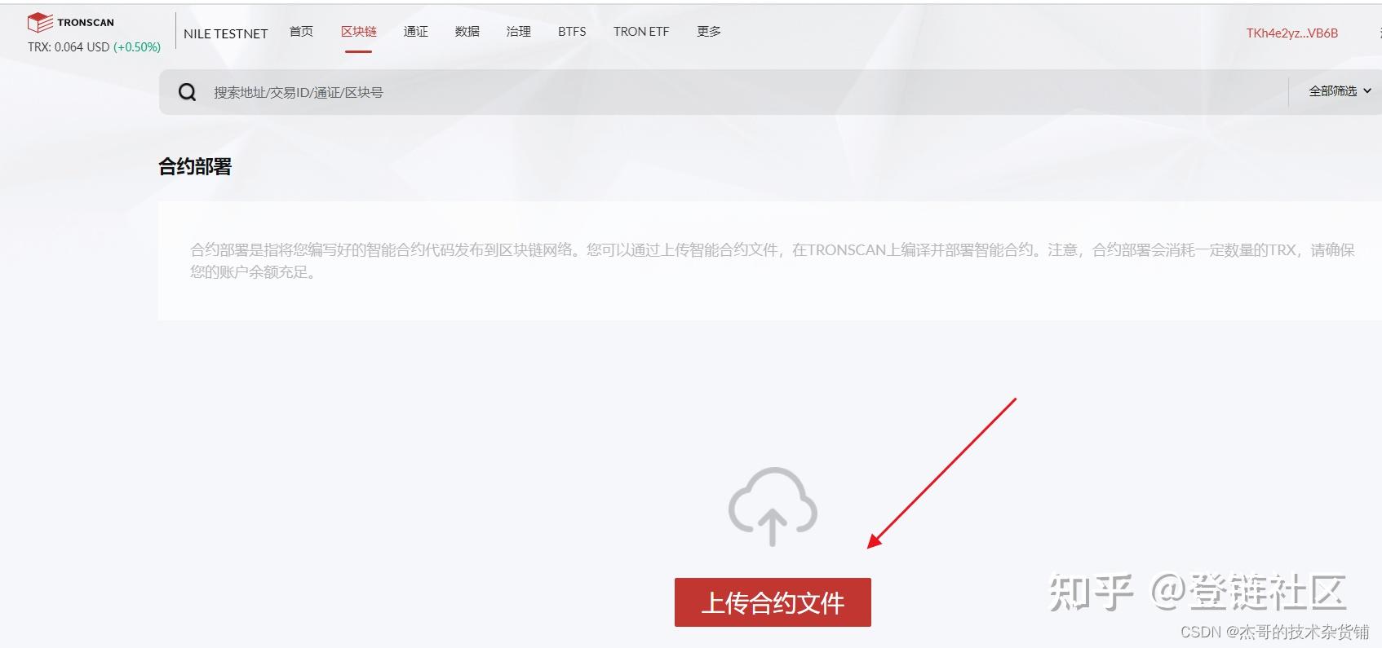Open the TRON ETF menu item

coord(641,32)
